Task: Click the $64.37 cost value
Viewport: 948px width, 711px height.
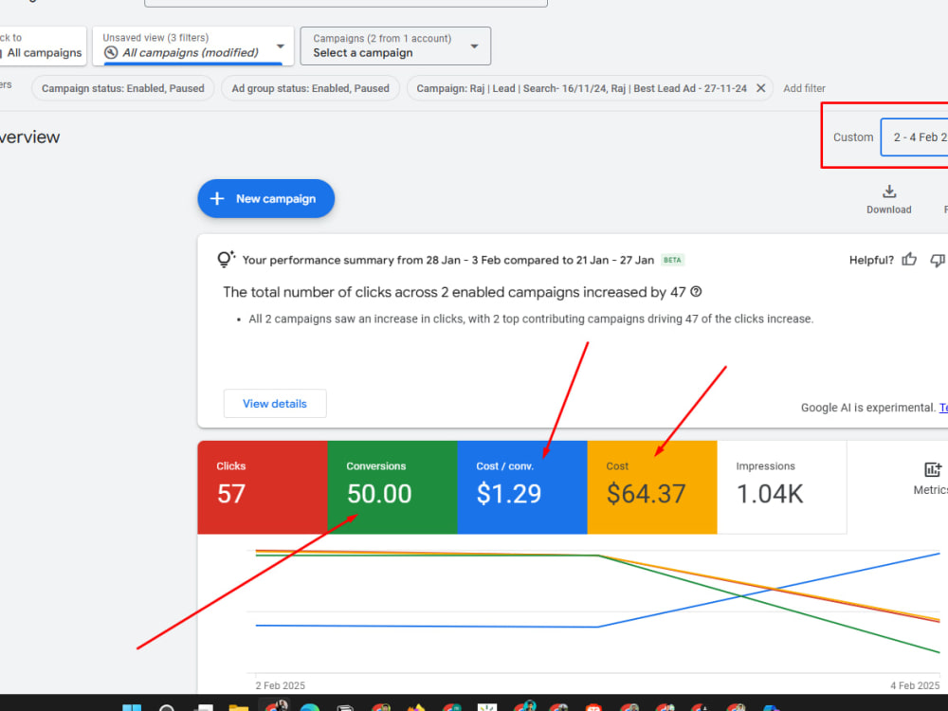Action: coord(647,494)
